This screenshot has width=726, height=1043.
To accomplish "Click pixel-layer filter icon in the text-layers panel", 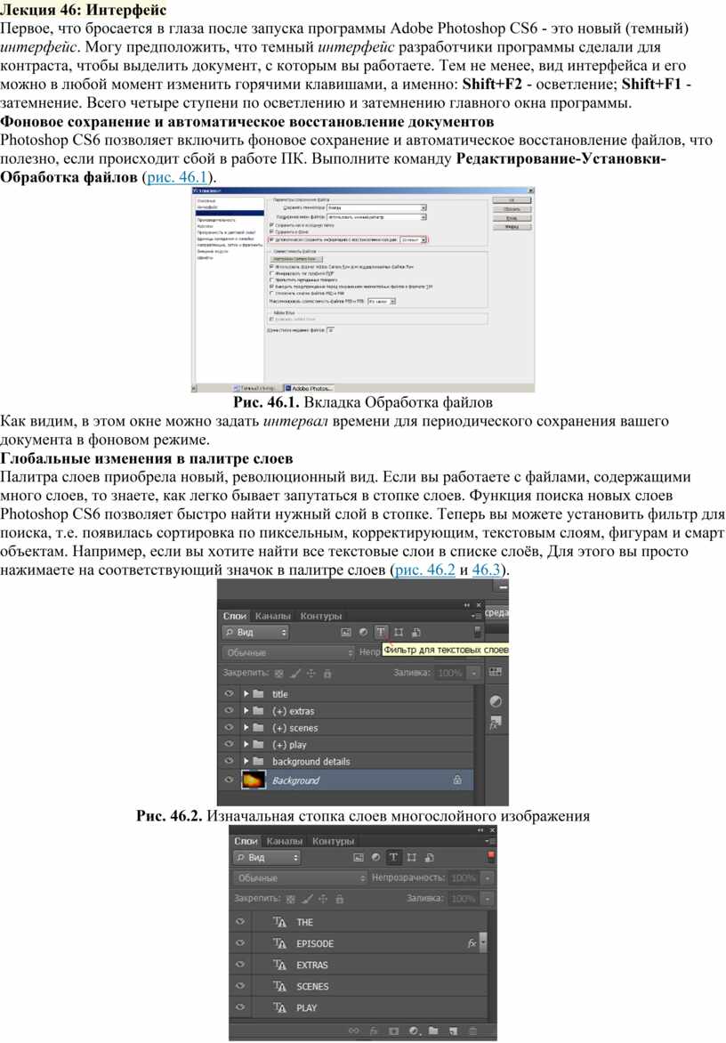I will coord(359,857).
